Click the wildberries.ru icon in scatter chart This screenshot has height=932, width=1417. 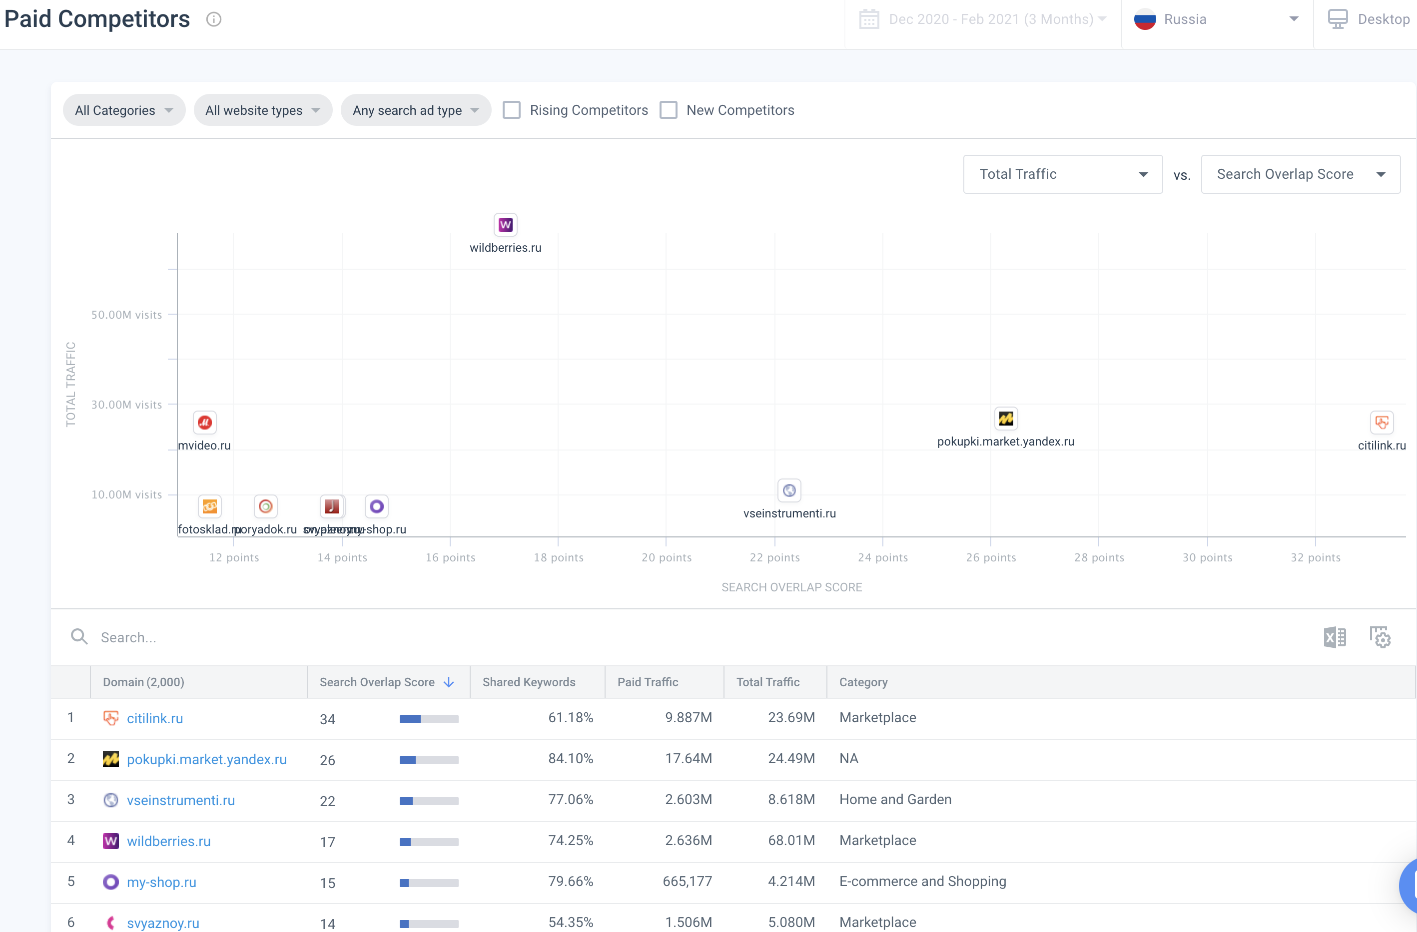(506, 225)
